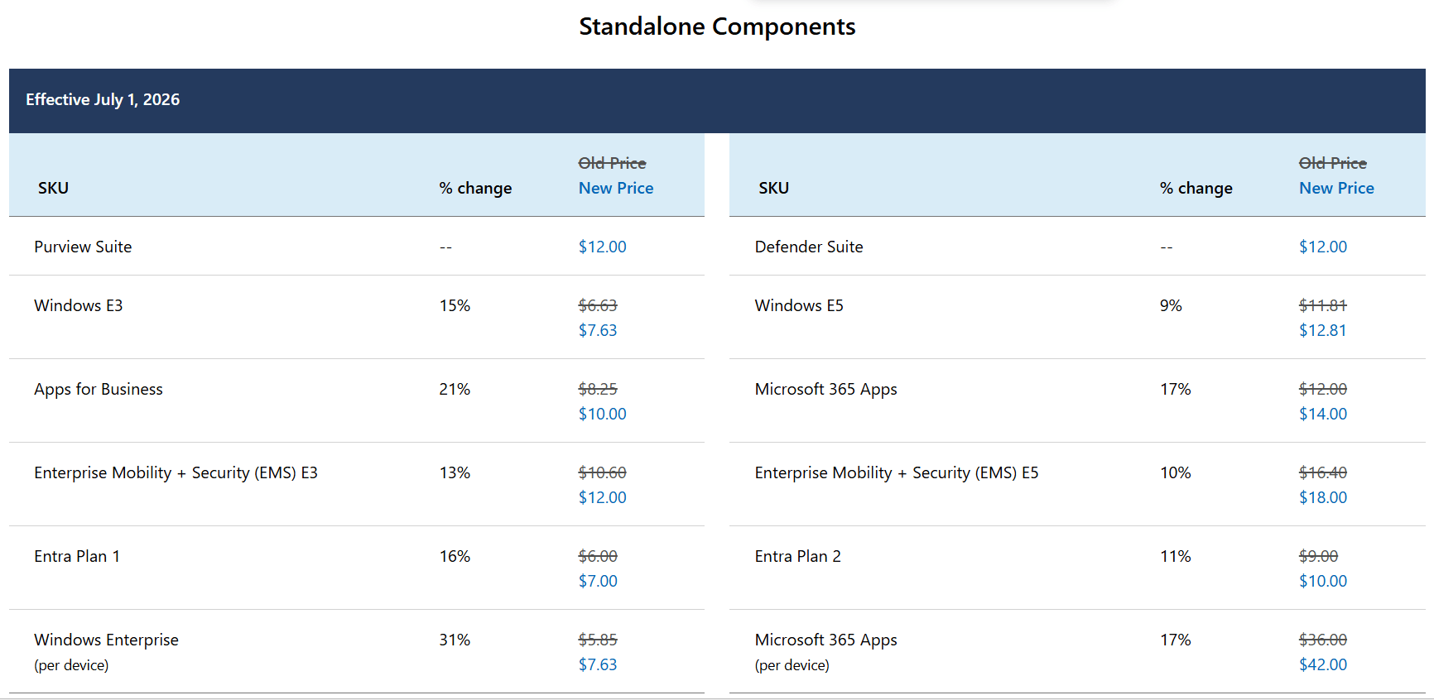Click the Windows Enterprise new price $7.63
The height and width of the screenshot is (700, 1434).
pyautogui.click(x=598, y=664)
